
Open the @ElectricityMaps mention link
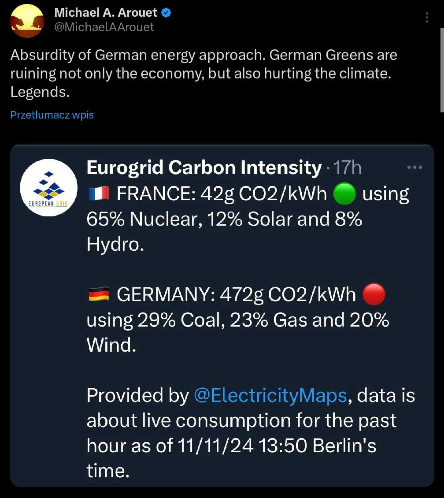pyautogui.click(x=270, y=395)
